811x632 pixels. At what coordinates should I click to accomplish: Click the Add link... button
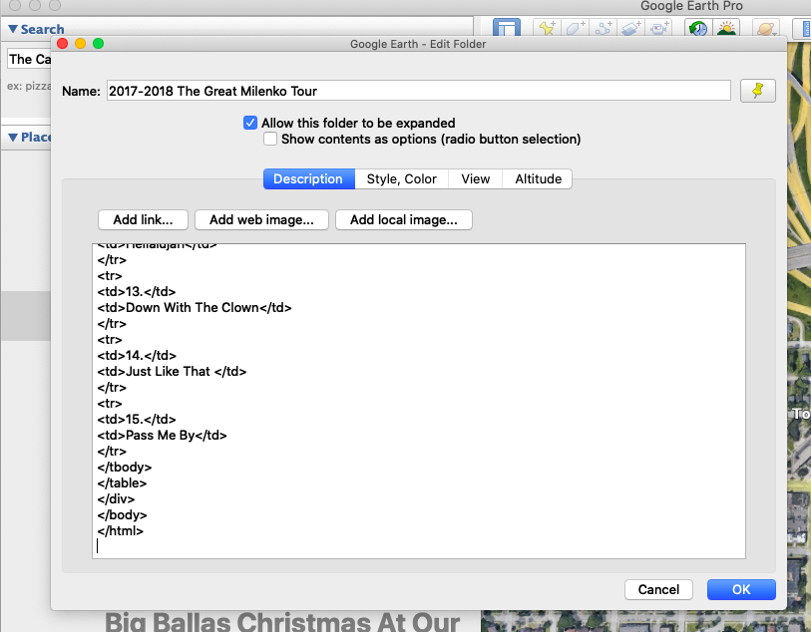coord(143,219)
